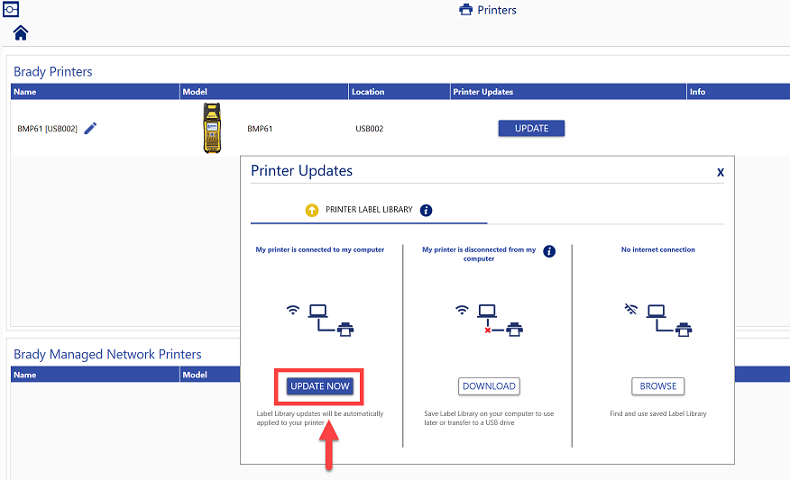
Task: Sort by the Location column header
Action: coord(368,92)
